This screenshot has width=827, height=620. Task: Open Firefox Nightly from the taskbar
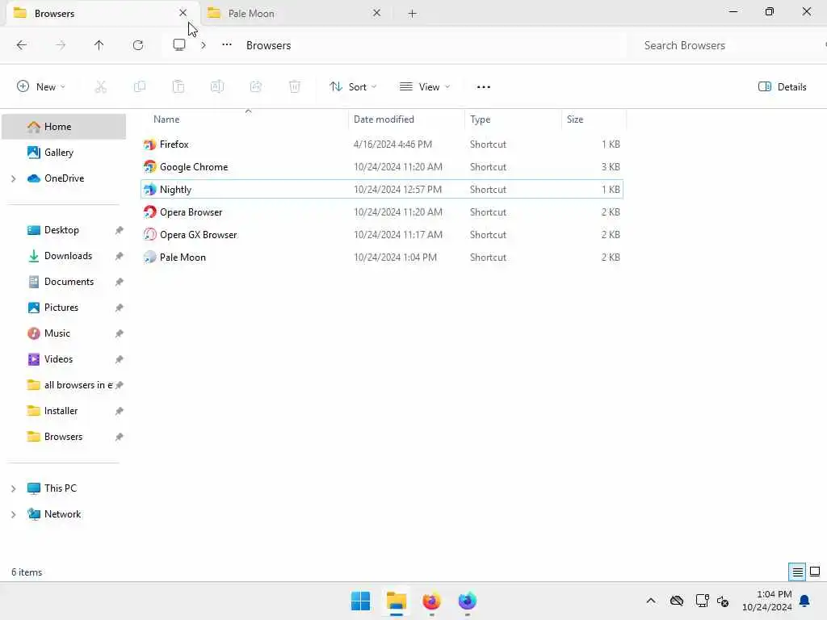click(x=468, y=601)
